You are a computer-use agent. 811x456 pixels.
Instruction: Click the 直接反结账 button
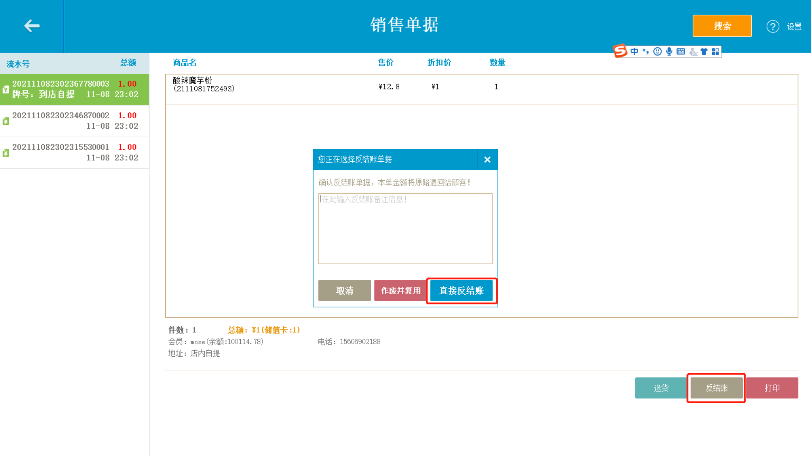coord(461,290)
